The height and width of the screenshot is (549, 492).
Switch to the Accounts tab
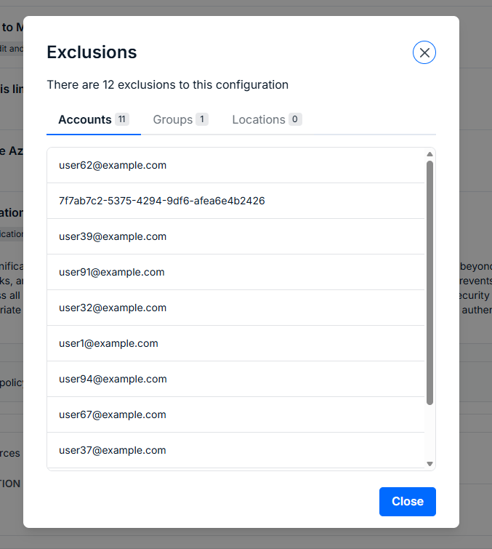pos(94,120)
